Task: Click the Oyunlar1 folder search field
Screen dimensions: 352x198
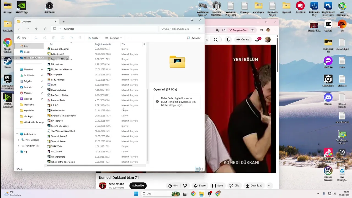Action: point(181,29)
